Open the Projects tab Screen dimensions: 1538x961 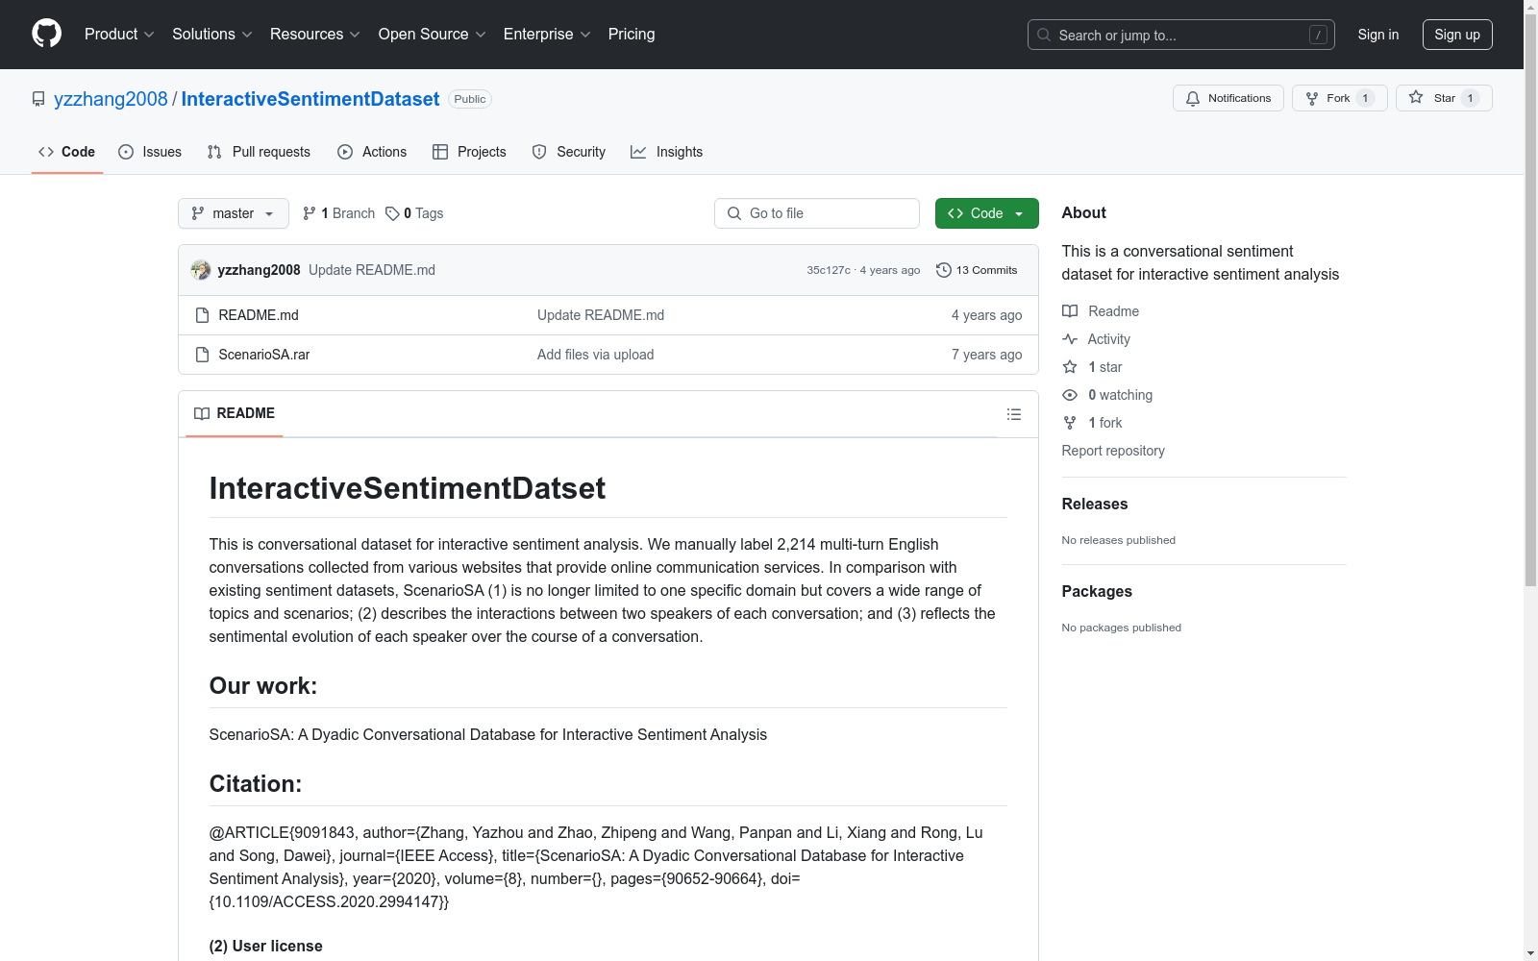pos(469,152)
